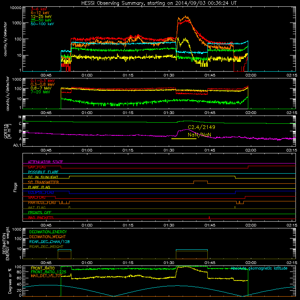Click the red BAD_PACKETS tick marker
The image size is (300, 300).
click(x=209, y=217)
